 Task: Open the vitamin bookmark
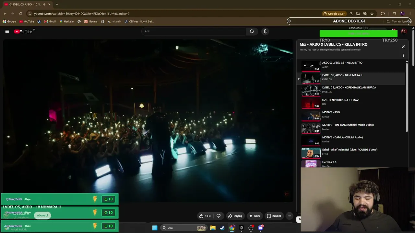point(114,22)
